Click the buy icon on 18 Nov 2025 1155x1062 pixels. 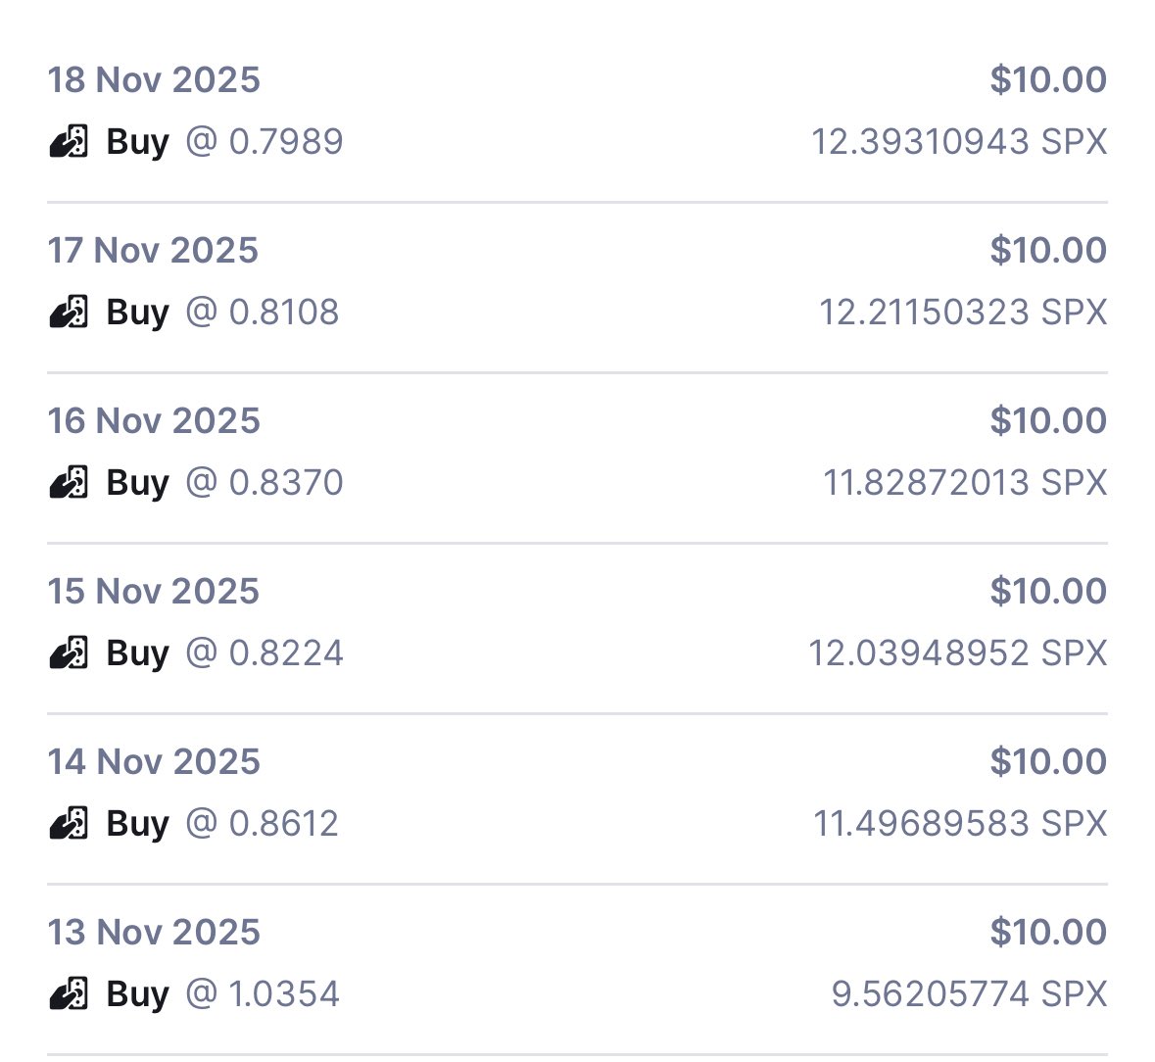[69, 142]
